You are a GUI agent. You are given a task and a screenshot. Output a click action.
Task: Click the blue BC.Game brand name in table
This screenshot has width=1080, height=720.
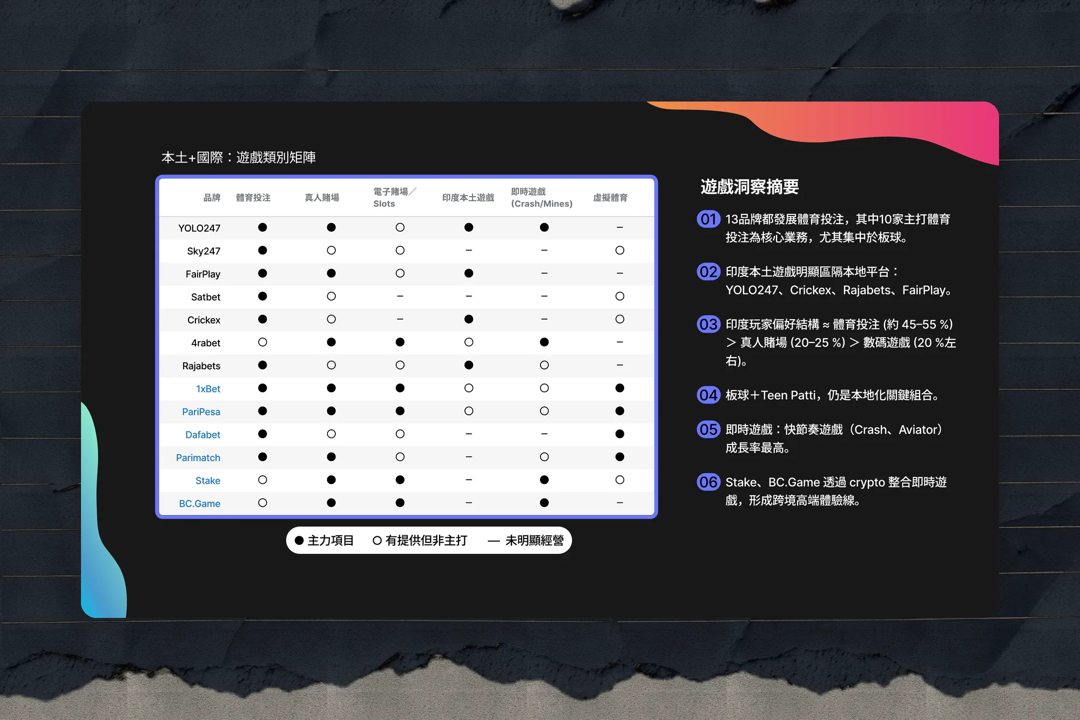(200, 503)
